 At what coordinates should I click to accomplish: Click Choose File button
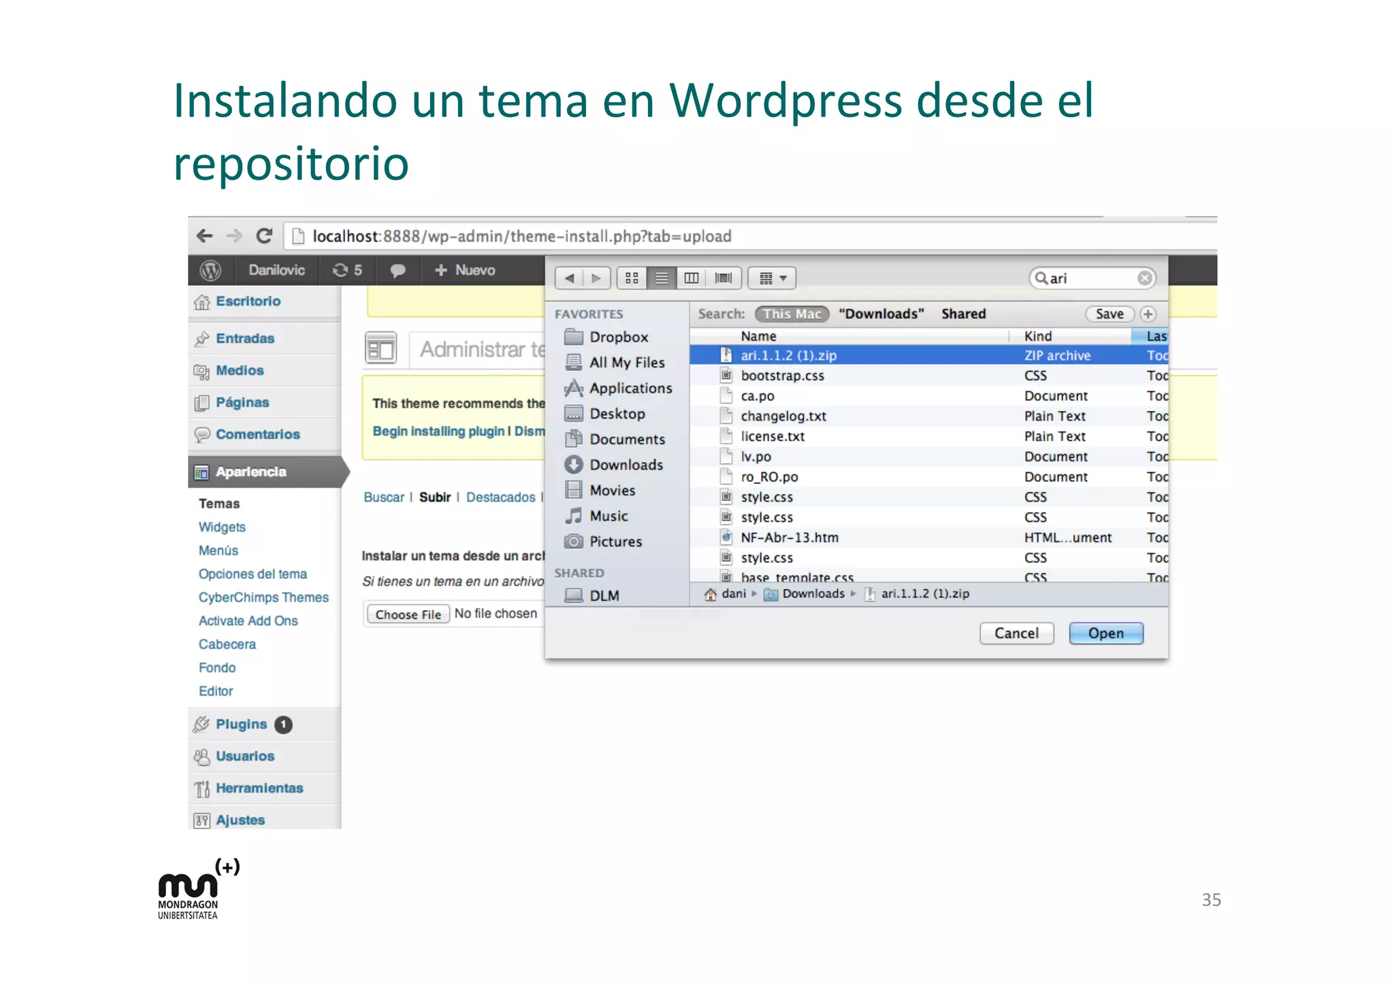coord(408,614)
